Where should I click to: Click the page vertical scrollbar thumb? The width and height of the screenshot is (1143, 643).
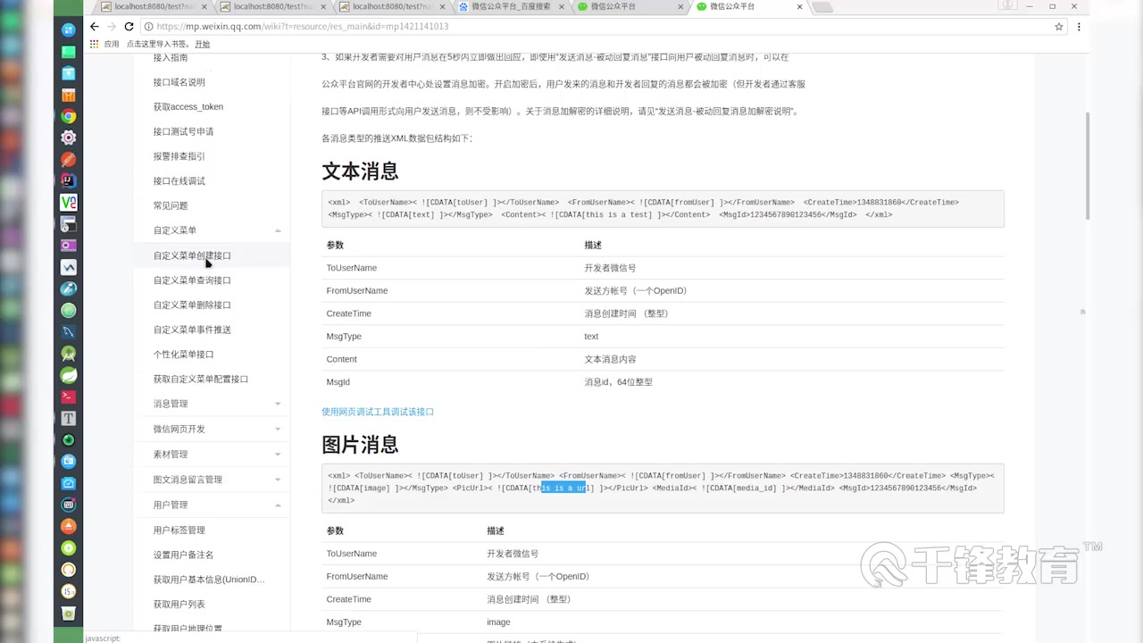[1087, 165]
